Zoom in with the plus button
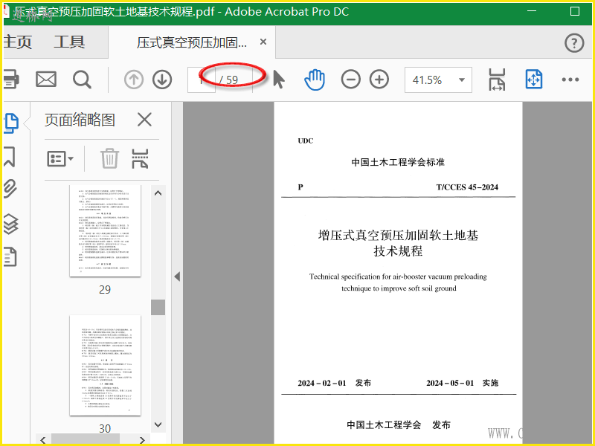Viewport: 595px width, 446px height. pyautogui.click(x=379, y=80)
